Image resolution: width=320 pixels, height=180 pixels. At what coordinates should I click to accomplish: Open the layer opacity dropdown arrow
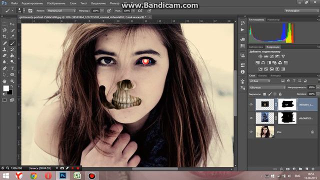point(317,87)
